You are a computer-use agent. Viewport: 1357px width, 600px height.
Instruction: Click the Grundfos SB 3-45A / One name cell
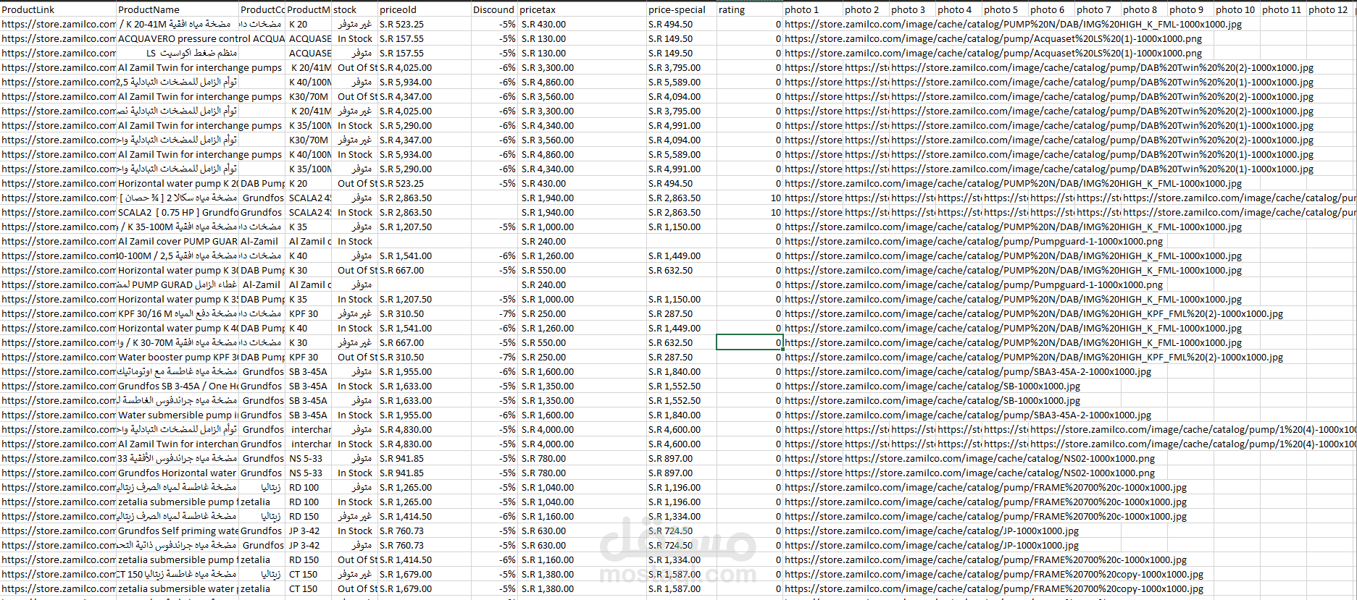click(x=178, y=386)
